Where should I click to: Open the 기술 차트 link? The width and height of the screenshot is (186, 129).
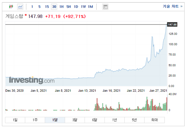172,7
